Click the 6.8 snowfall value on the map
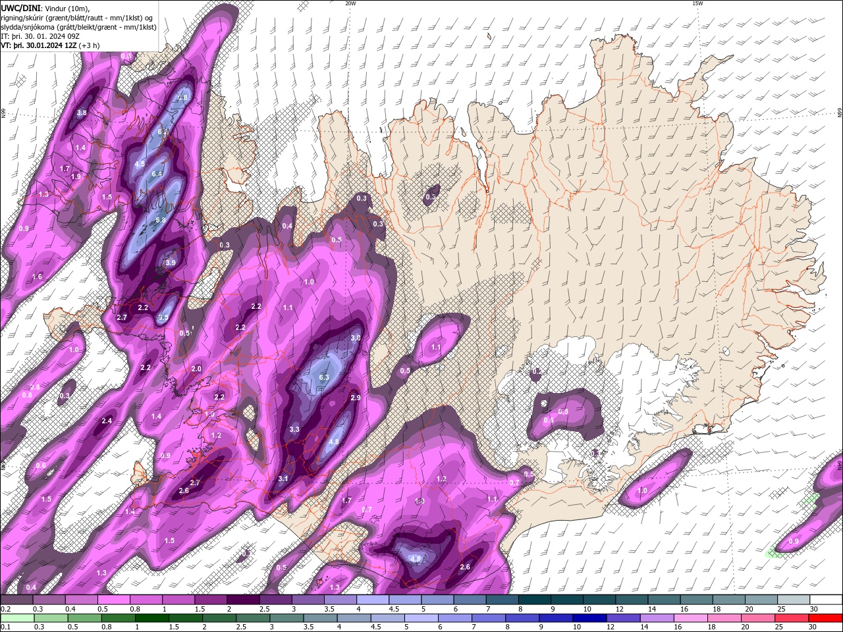Screen dimensions: 843x632 click(161, 220)
